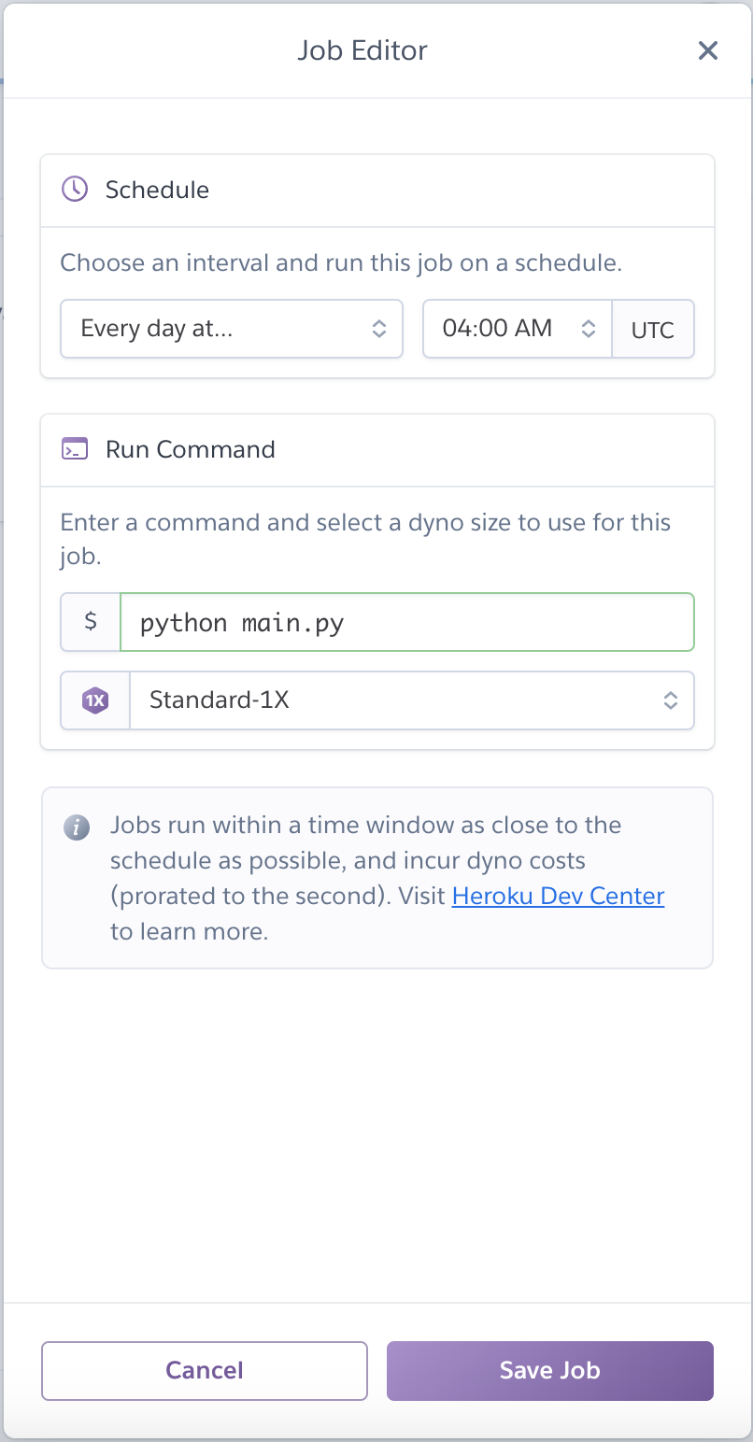This screenshot has width=753, height=1442.
Task: Click the command field containing python main.py
Action: (x=406, y=621)
